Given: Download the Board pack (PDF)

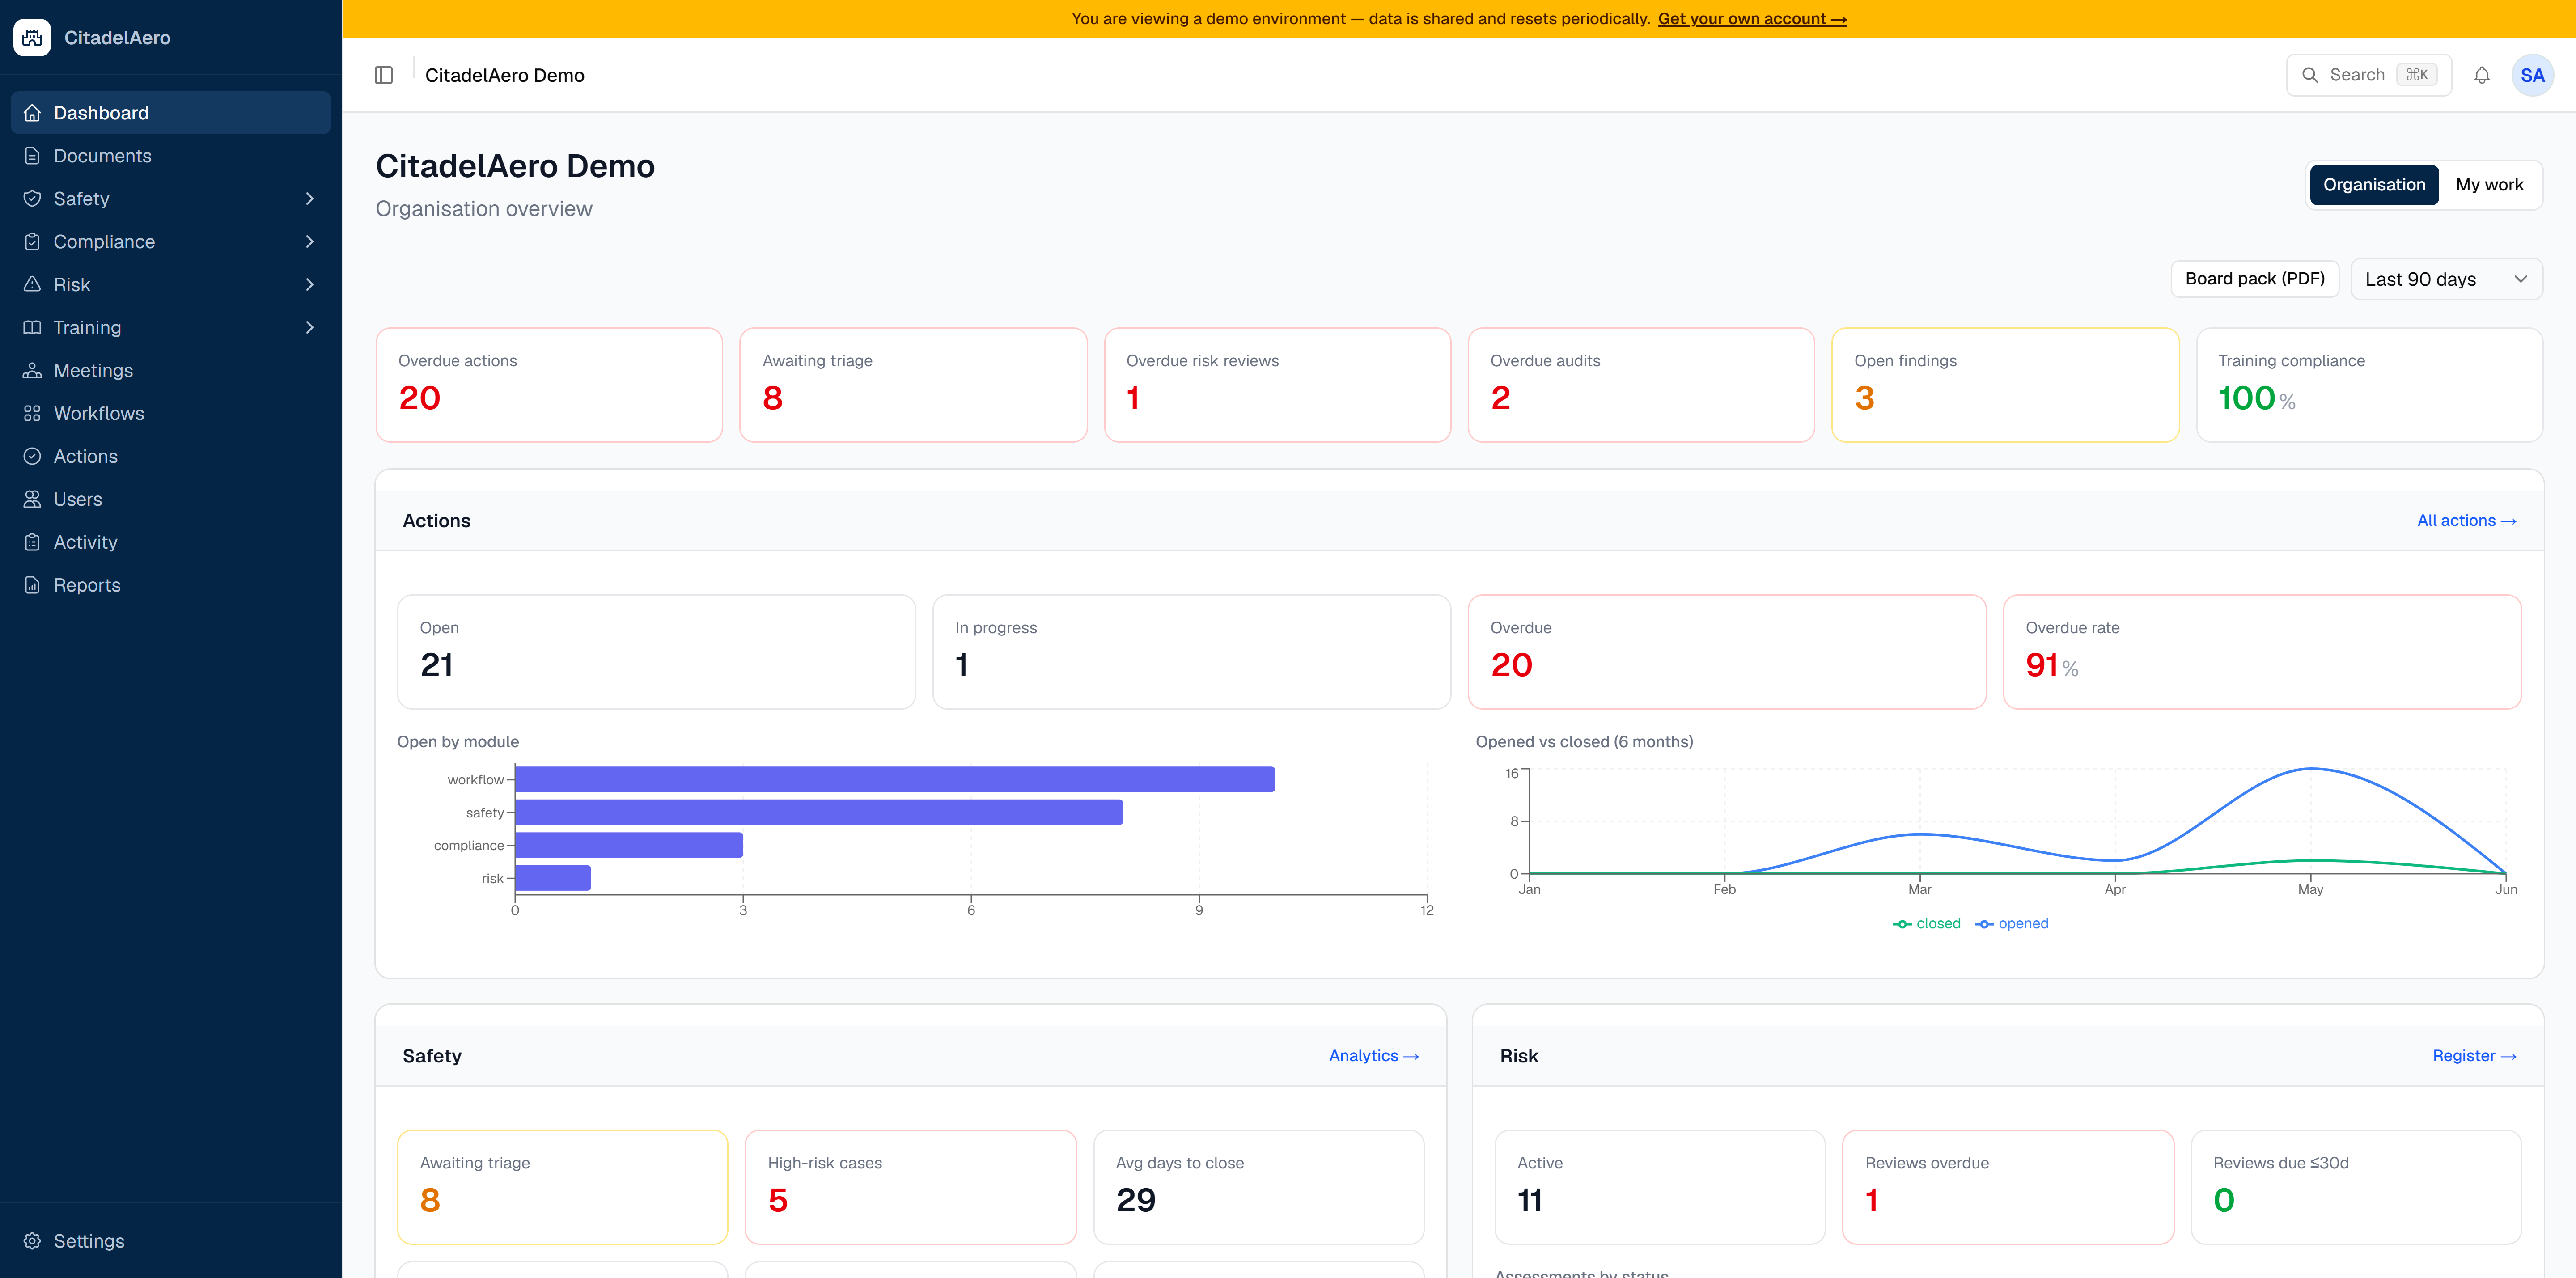Looking at the screenshot, I should pos(2254,279).
